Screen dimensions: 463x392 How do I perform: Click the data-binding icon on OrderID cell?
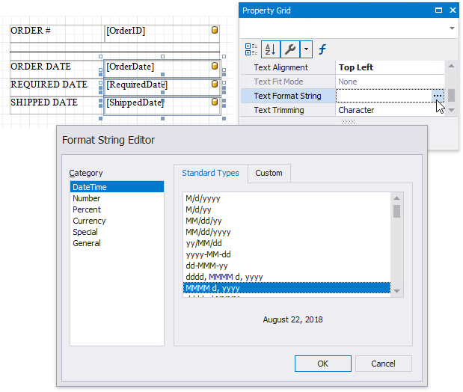point(215,31)
